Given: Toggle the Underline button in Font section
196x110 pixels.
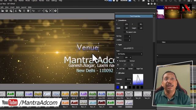Looking at the screenshot, I should point(132,64).
